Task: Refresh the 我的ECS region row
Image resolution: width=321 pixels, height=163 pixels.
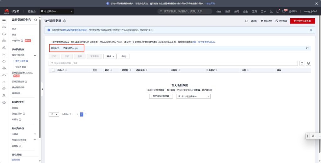Action: click(307, 48)
